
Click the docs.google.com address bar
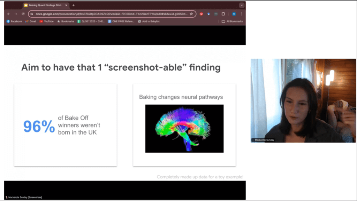point(111,14)
